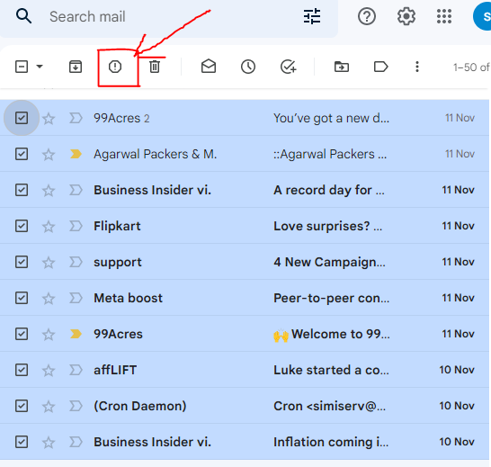Toggle importance marker on Business Insider Inflation
Screen dimensions: 491x467
[x=76, y=442]
